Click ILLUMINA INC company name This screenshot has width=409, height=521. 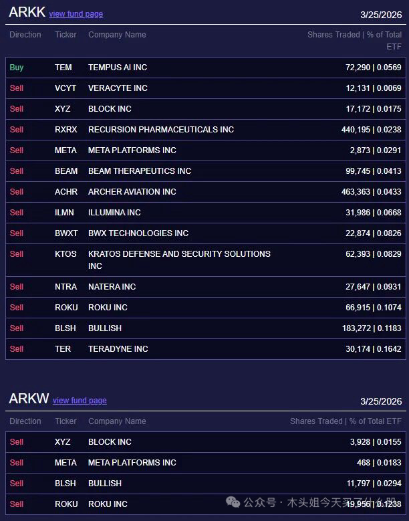click(x=114, y=213)
